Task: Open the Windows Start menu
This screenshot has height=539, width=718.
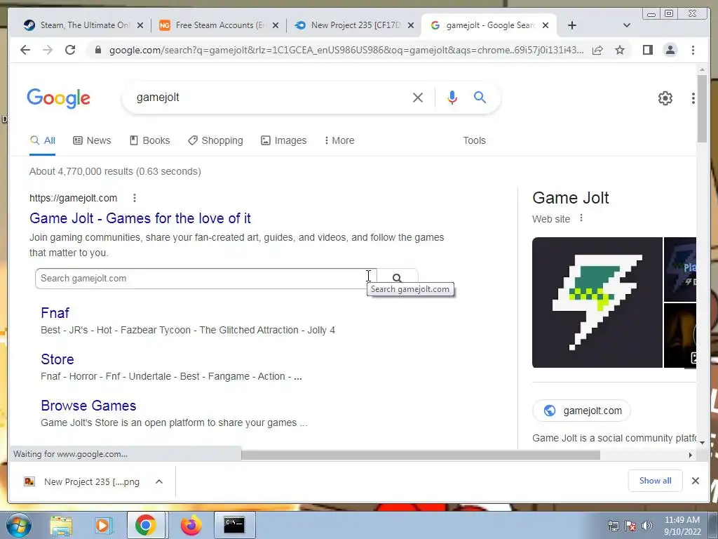Action: 19,525
